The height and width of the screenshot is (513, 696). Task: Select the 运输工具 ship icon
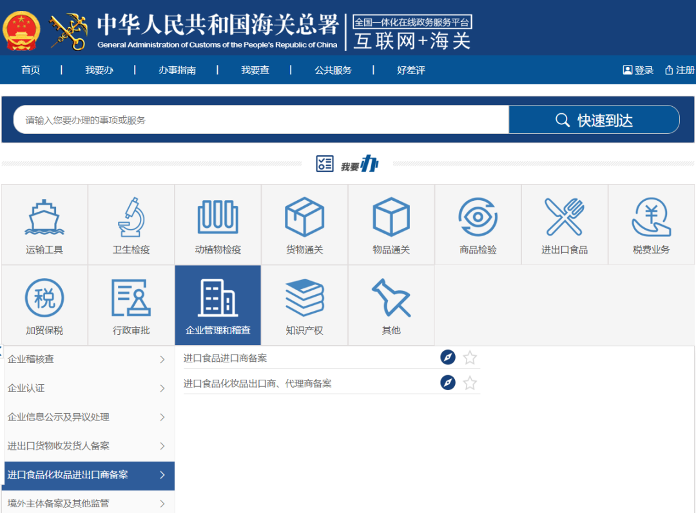click(x=44, y=218)
